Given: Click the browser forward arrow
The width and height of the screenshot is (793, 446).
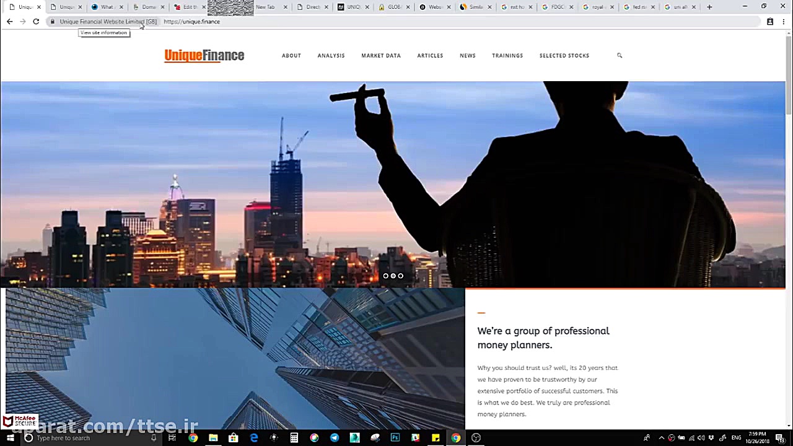Looking at the screenshot, I should pos(23,22).
